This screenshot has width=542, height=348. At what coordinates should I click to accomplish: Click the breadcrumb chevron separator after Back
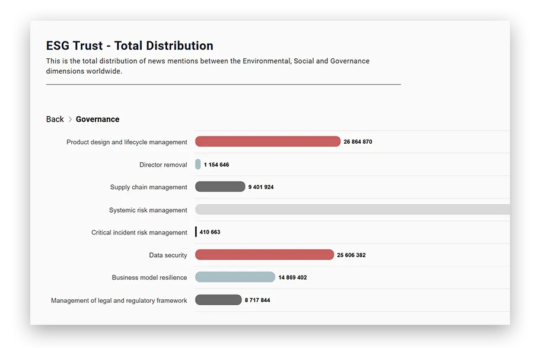tap(70, 119)
